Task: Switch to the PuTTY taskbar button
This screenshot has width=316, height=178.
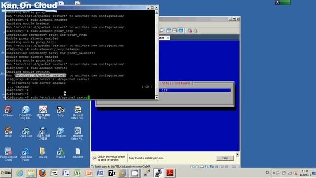Action: [158, 173]
